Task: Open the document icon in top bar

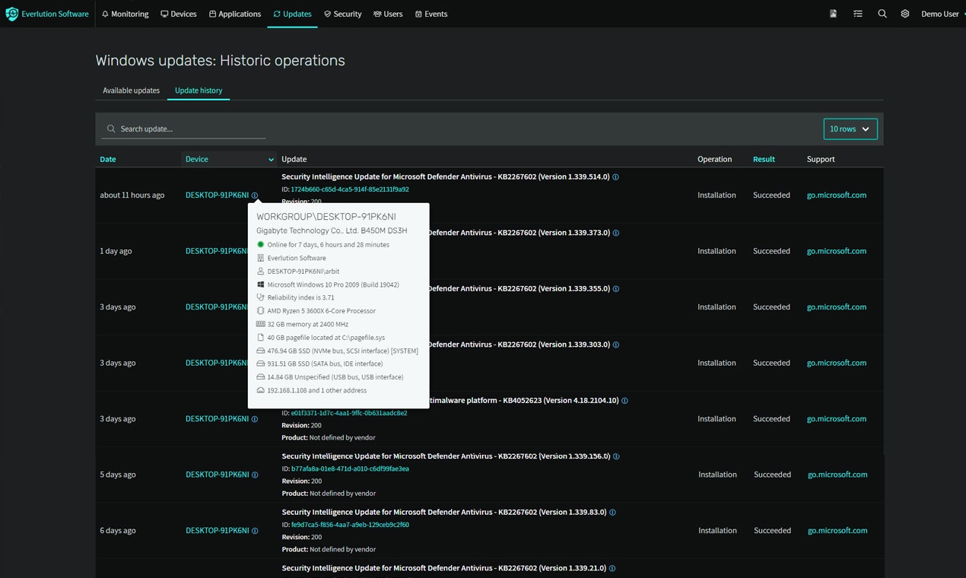Action: click(x=834, y=14)
